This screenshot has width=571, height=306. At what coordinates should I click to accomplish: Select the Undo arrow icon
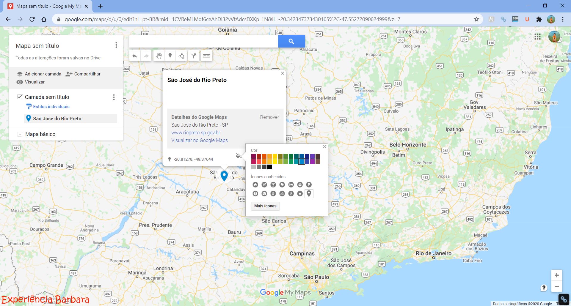click(x=134, y=56)
